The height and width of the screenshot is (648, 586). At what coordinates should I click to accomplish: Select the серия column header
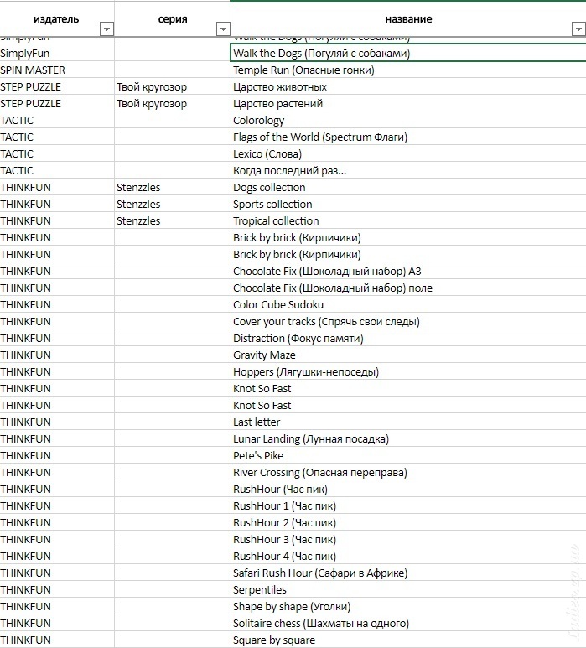click(173, 19)
